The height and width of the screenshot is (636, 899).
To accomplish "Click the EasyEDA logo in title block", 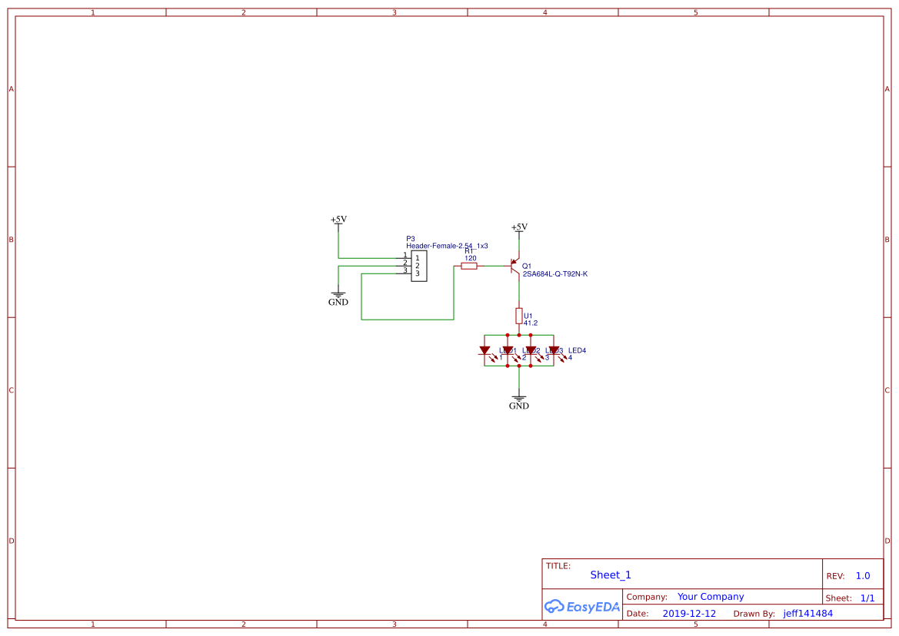I will (x=581, y=606).
